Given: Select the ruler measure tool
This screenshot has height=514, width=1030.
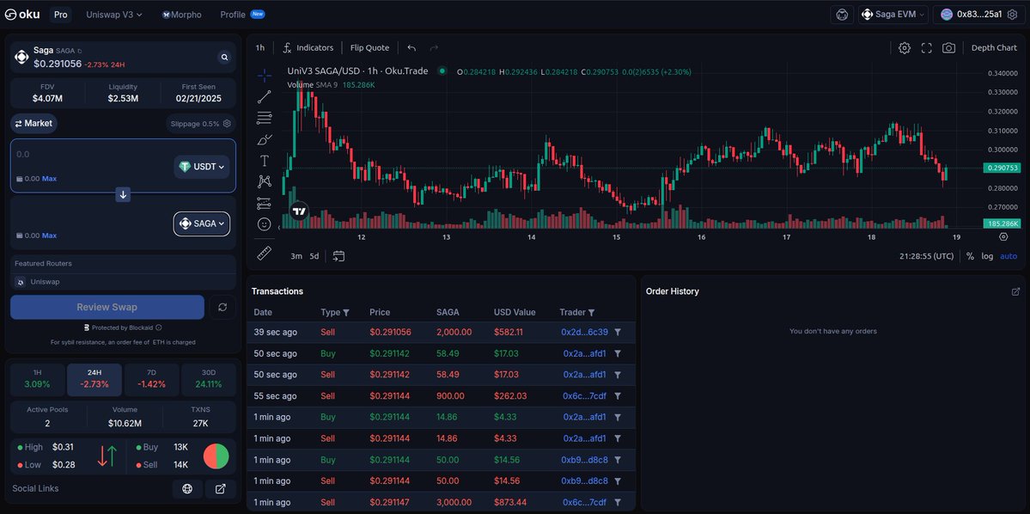Looking at the screenshot, I should 264,253.
